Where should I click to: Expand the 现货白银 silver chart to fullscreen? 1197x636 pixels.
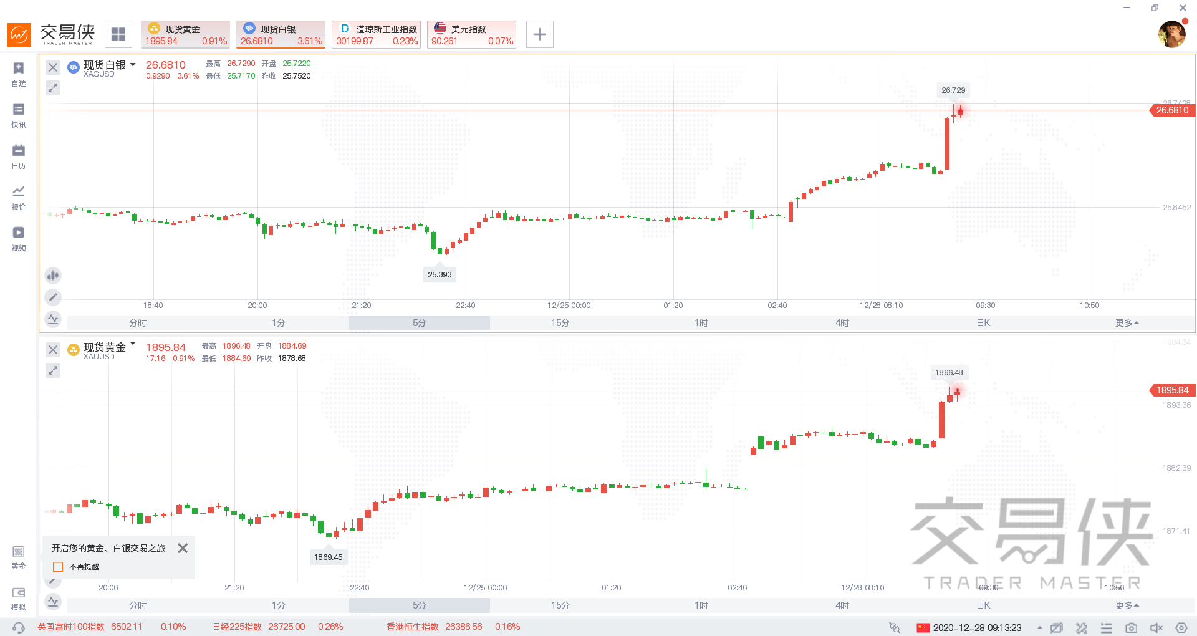[x=53, y=88]
